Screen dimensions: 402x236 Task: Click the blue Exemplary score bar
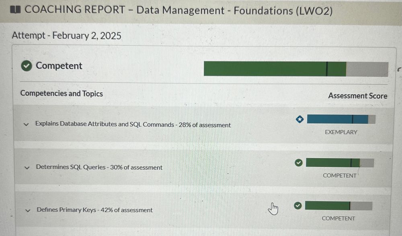click(x=341, y=119)
